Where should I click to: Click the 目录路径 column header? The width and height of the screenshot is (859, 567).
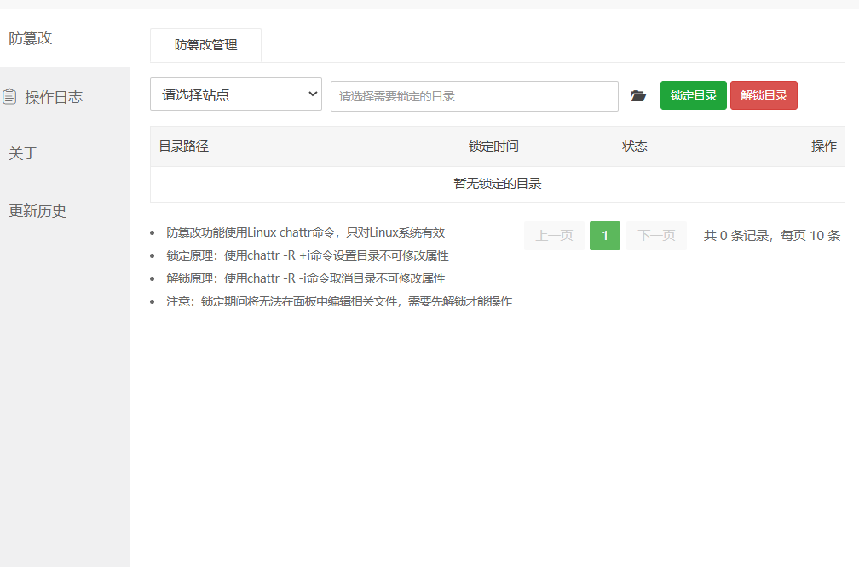184,146
